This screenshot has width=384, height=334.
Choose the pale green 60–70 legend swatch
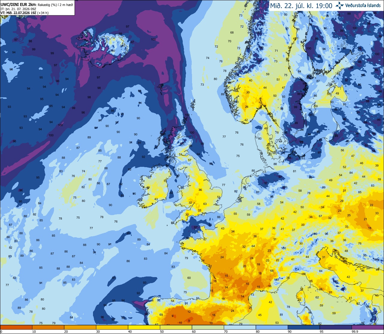pos(208,327)
